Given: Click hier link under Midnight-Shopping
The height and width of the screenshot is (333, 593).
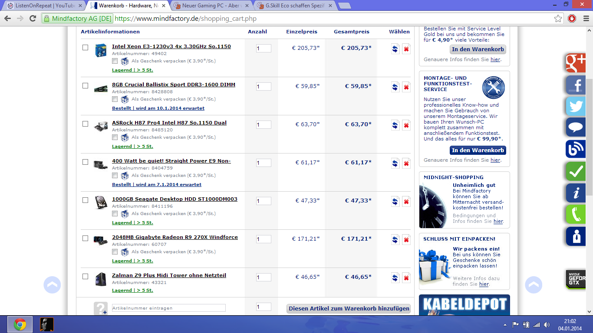Looking at the screenshot, I should 498,221.
